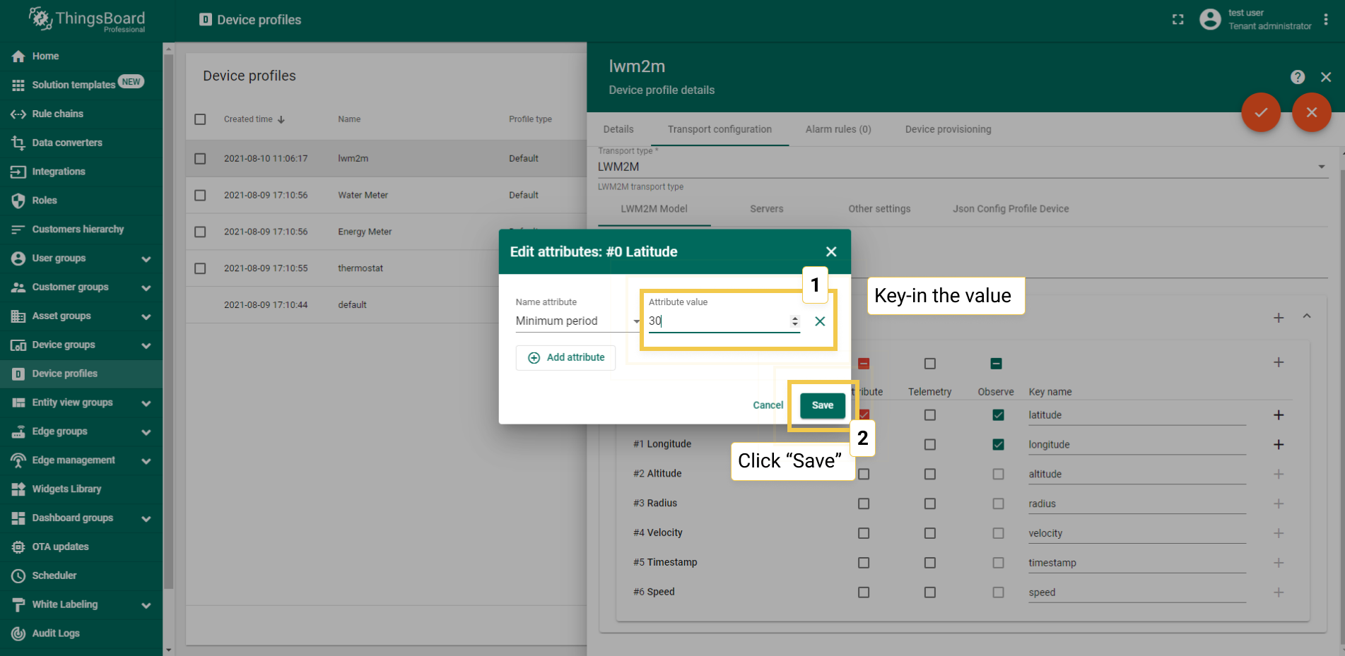The width and height of the screenshot is (1345, 656).
Task: Click the Add attribute button
Action: (x=565, y=358)
